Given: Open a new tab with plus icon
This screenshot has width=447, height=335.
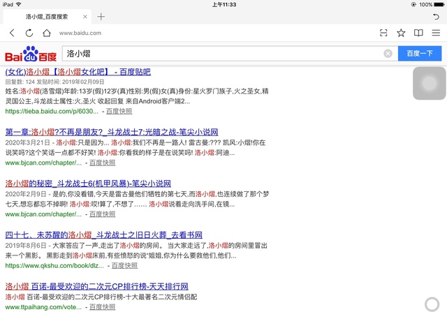Looking at the screenshot, I should 101,16.
